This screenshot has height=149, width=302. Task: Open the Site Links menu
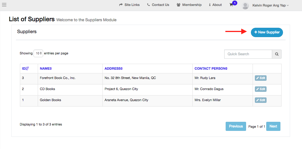coord(129,5)
